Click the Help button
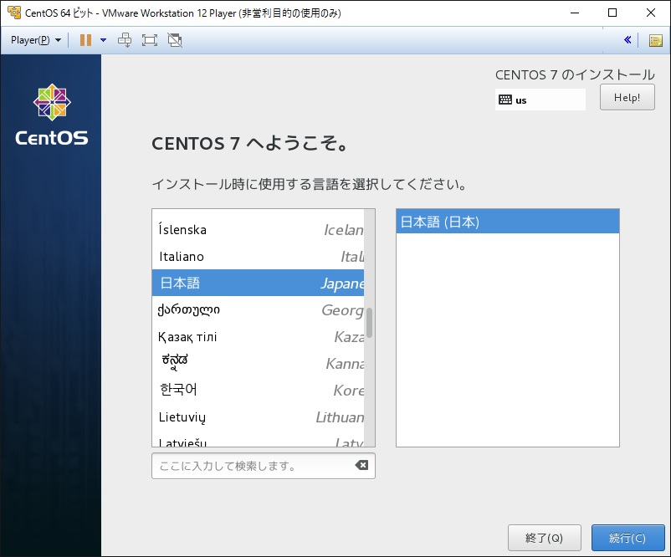 point(627,97)
